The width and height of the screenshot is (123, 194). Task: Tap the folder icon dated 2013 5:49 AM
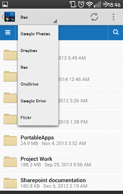(10, 55)
